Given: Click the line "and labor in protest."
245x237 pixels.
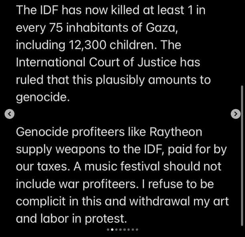Looking at the screenshot, I should [71, 219].
